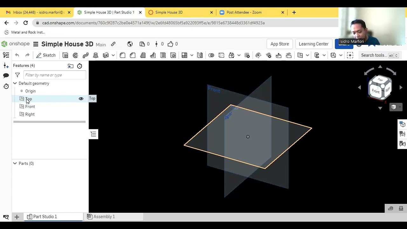Viewport: 407px width, 229px height.
Task: Select the Delete face tool
Action: pos(268,55)
